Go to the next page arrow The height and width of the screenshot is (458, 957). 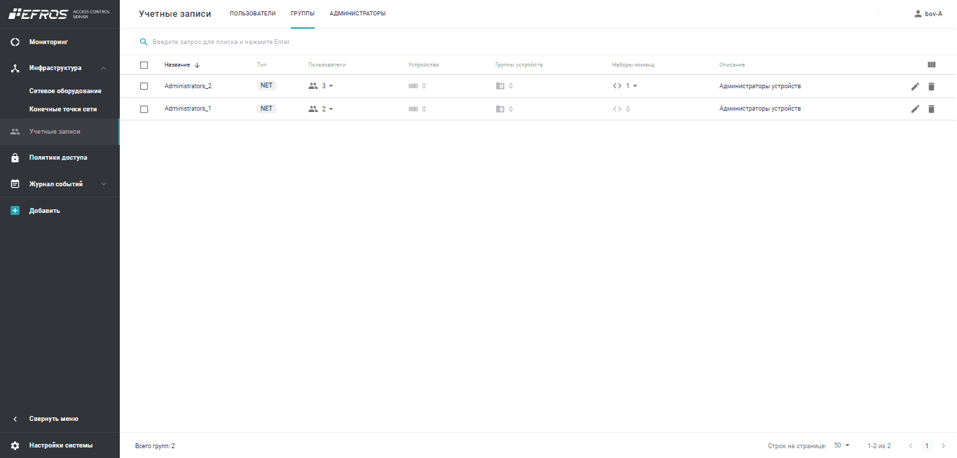943,445
